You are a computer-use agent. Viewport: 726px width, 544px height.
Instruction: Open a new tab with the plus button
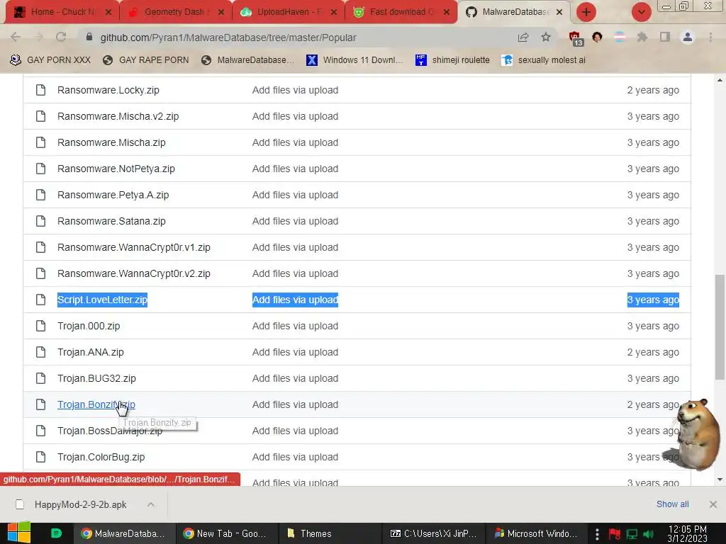[586, 12]
